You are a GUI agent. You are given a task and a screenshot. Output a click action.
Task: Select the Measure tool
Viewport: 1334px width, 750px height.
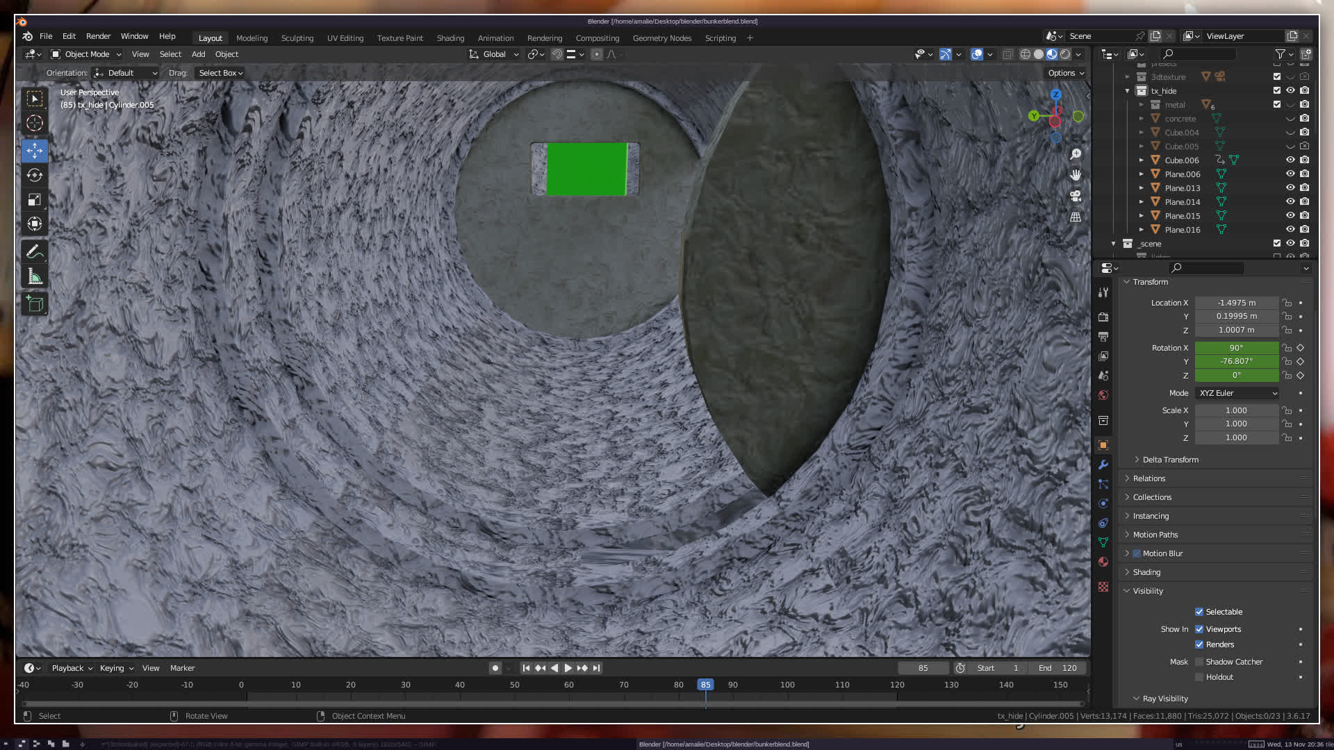[x=35, y=277]
